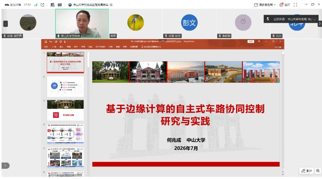Minimize the PowerPoint window

[266, 42]
